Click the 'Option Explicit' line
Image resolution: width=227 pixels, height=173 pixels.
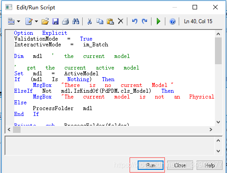coord(41,33)
